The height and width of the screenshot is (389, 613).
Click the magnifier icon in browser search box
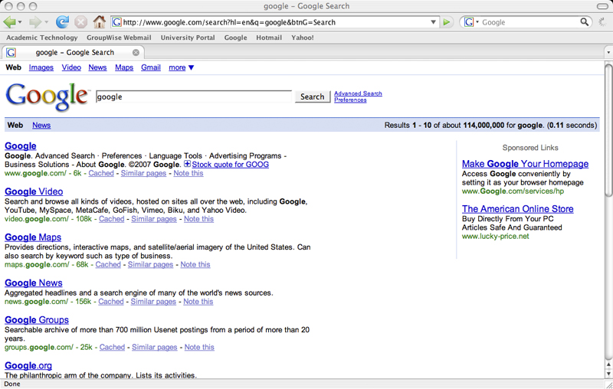[x=584, y=22]
